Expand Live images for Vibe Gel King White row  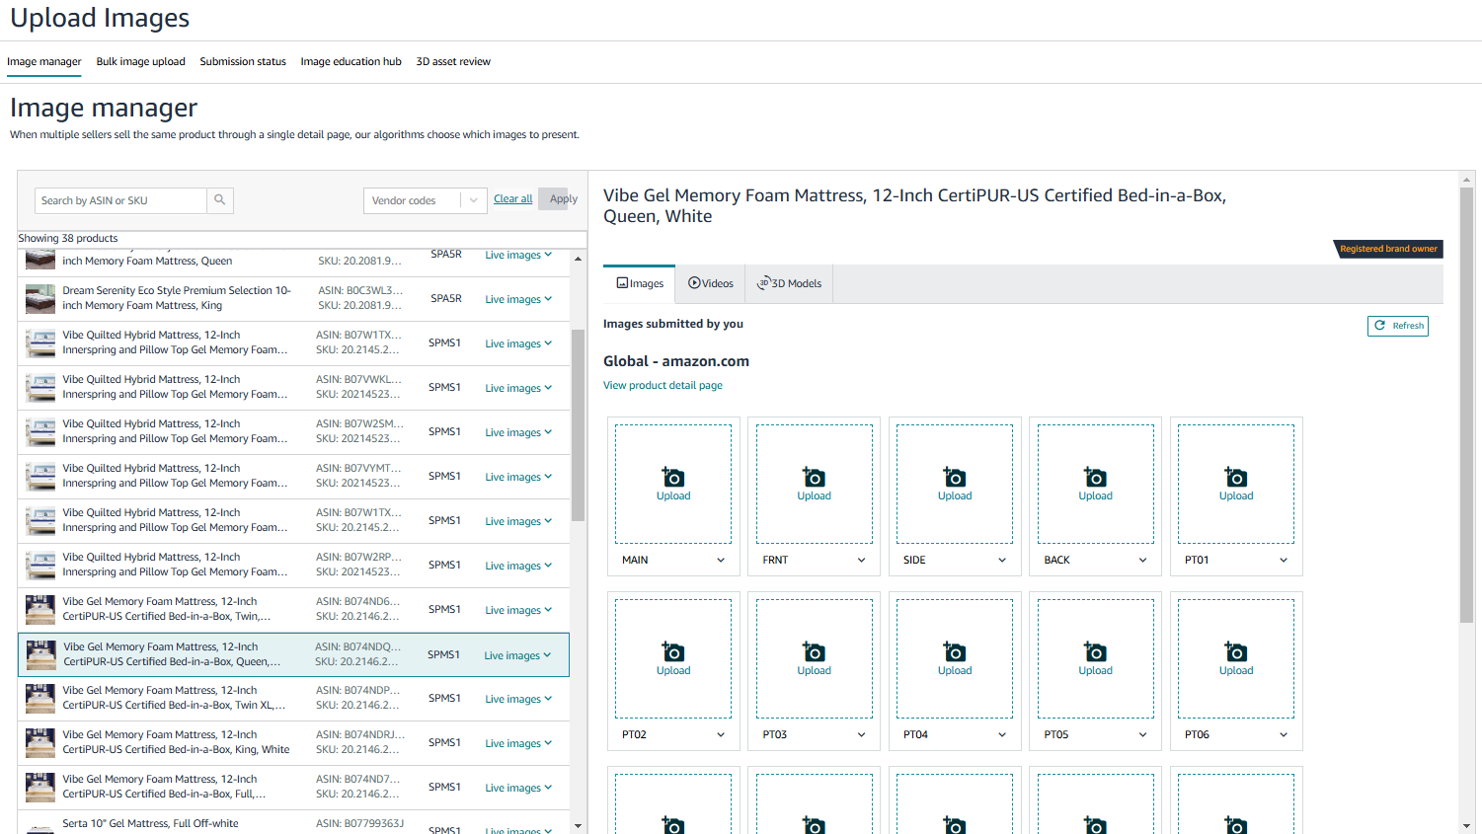(x=518, y=743)
